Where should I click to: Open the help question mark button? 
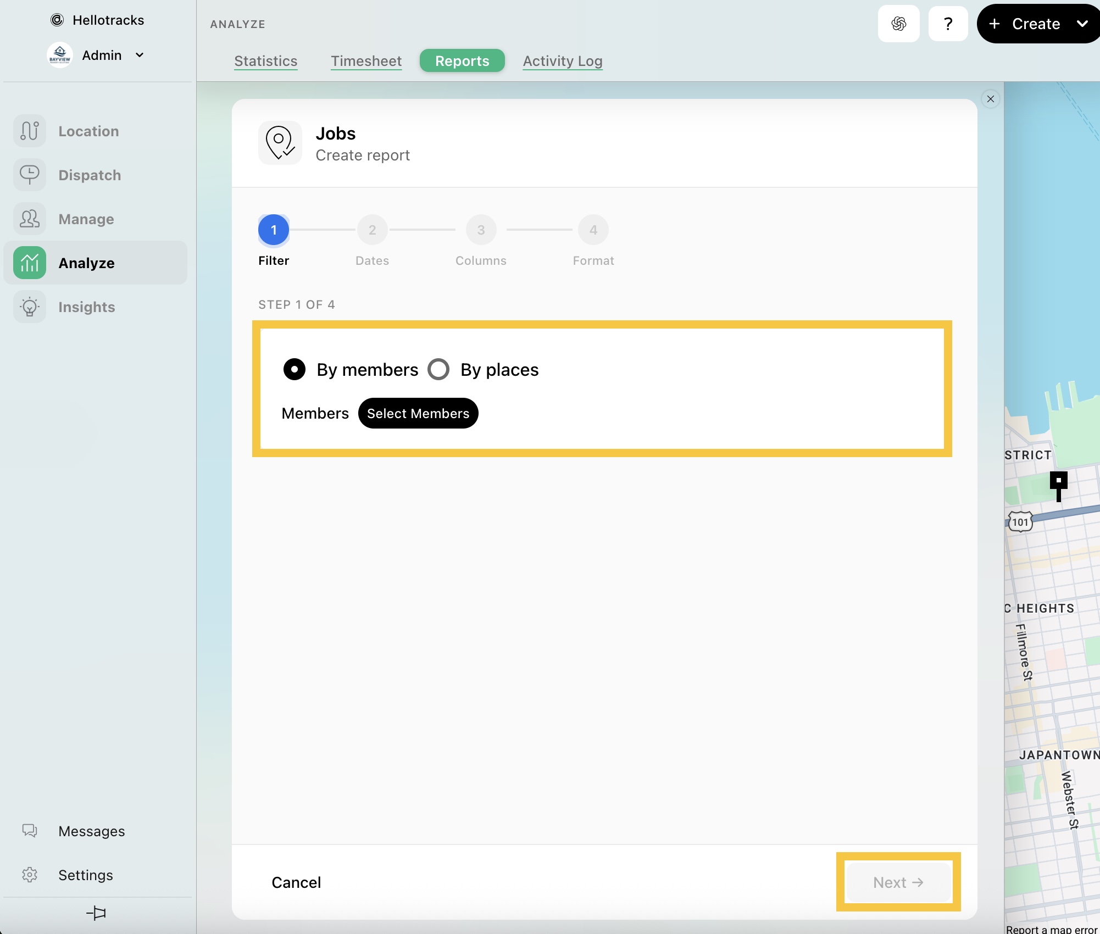[x=948, y=24]
